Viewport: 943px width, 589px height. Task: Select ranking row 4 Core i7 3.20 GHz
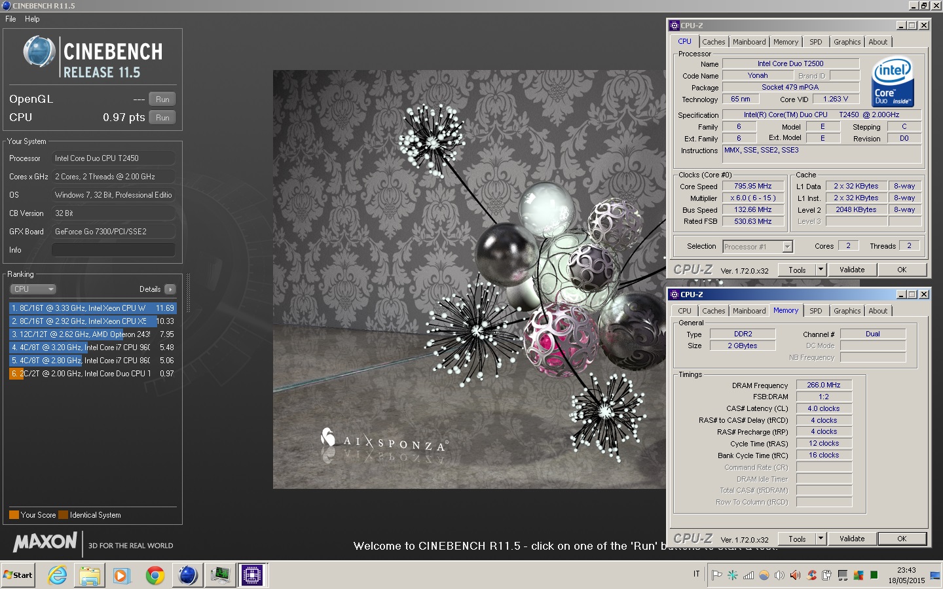click(x=93, y=348)
